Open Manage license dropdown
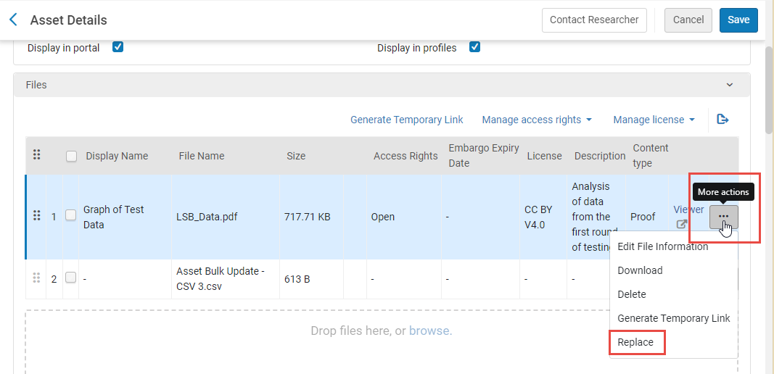This screenshot has height=374, width=774. pos(654,120)
